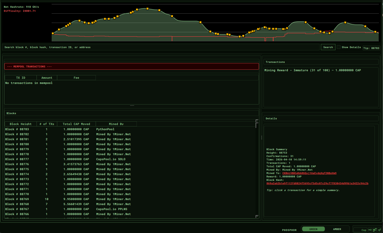Click the Search button
This screenshot has height=233, width=383.
328,47
